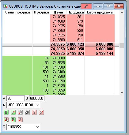The image size is (129, 135).
Task: Click the vertical scrollbar thumb
Action: [122, 46]
